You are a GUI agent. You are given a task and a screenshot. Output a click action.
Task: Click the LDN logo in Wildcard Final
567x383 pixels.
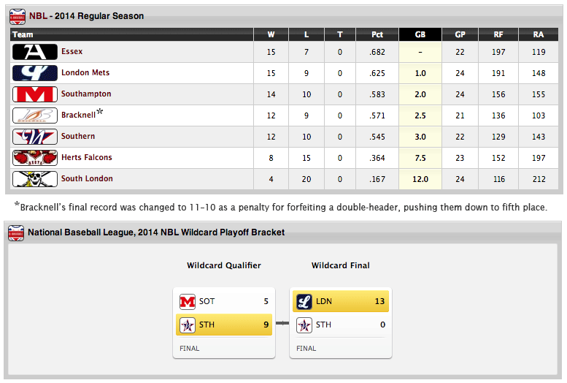pyautogui.click(x=304, y=301)
